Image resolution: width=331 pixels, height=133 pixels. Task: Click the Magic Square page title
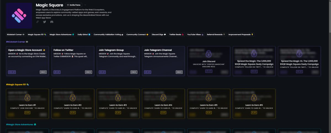tap(49, 5)
